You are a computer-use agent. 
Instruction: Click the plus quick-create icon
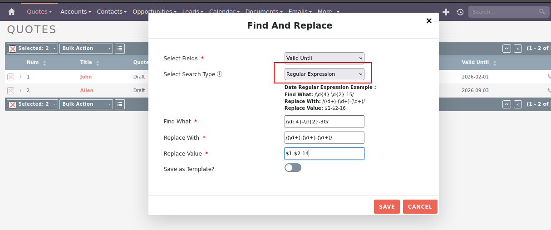click(446, 12)
